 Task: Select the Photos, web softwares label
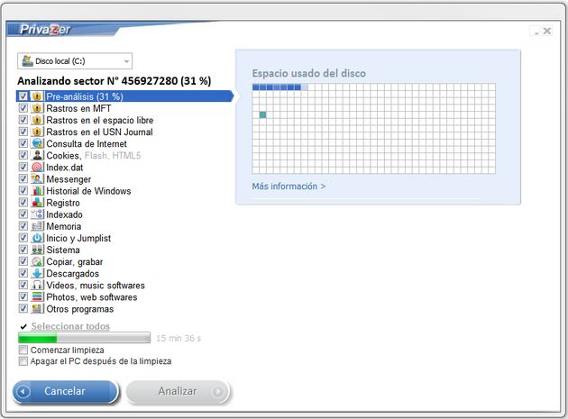[92, 297]
